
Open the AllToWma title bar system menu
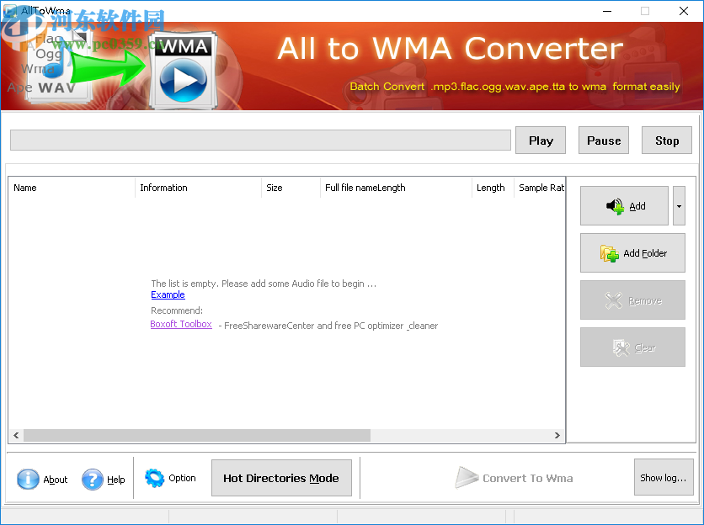tap(8, 10)
